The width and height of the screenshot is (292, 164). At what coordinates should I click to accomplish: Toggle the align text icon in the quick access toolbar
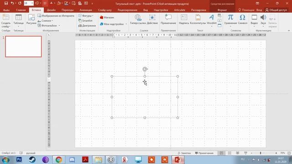pos(45,3)
